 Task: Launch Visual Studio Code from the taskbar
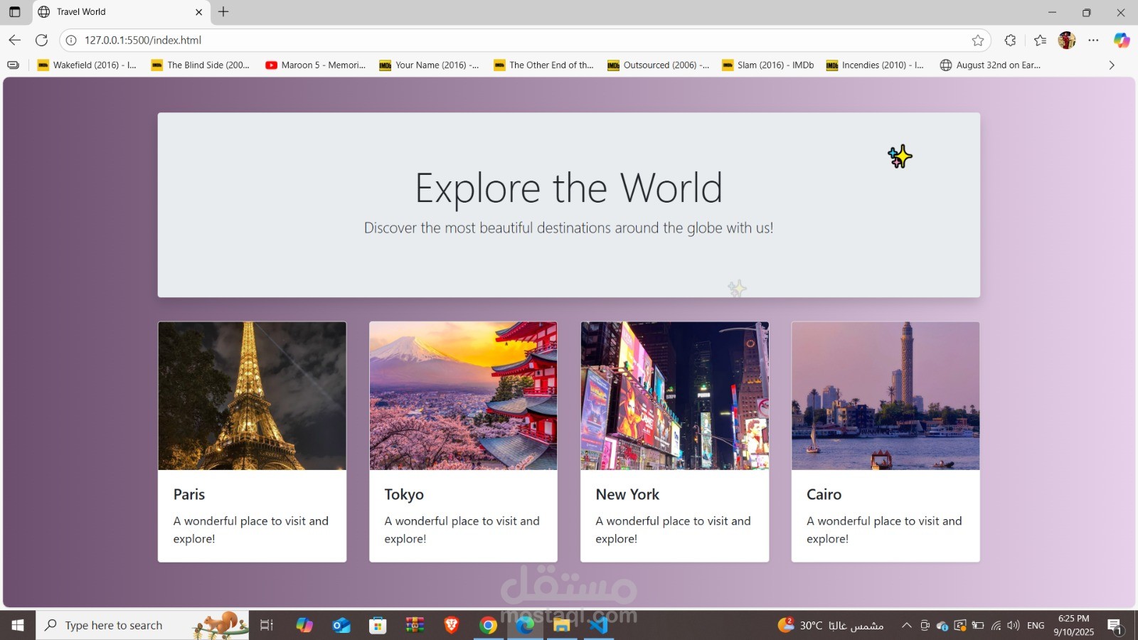(598, 626)
